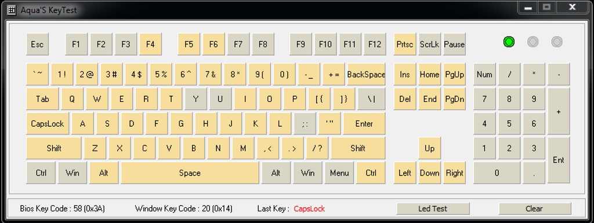Click the Shift key beside the slash key
594x223 pixels.
[x=358, y=148]
